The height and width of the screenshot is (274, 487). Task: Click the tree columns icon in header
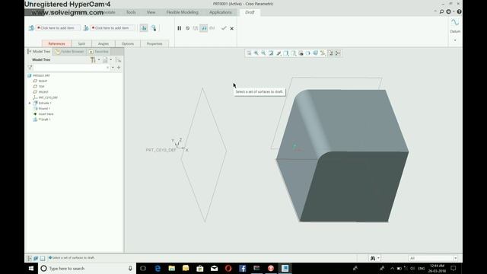pos(118,59)
